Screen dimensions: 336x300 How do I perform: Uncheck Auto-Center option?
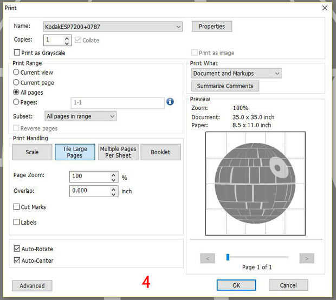[x=17, y=260]
